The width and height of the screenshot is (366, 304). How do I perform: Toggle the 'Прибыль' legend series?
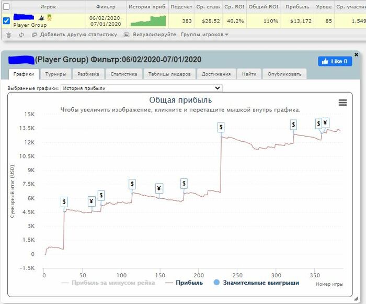[184, 283]
